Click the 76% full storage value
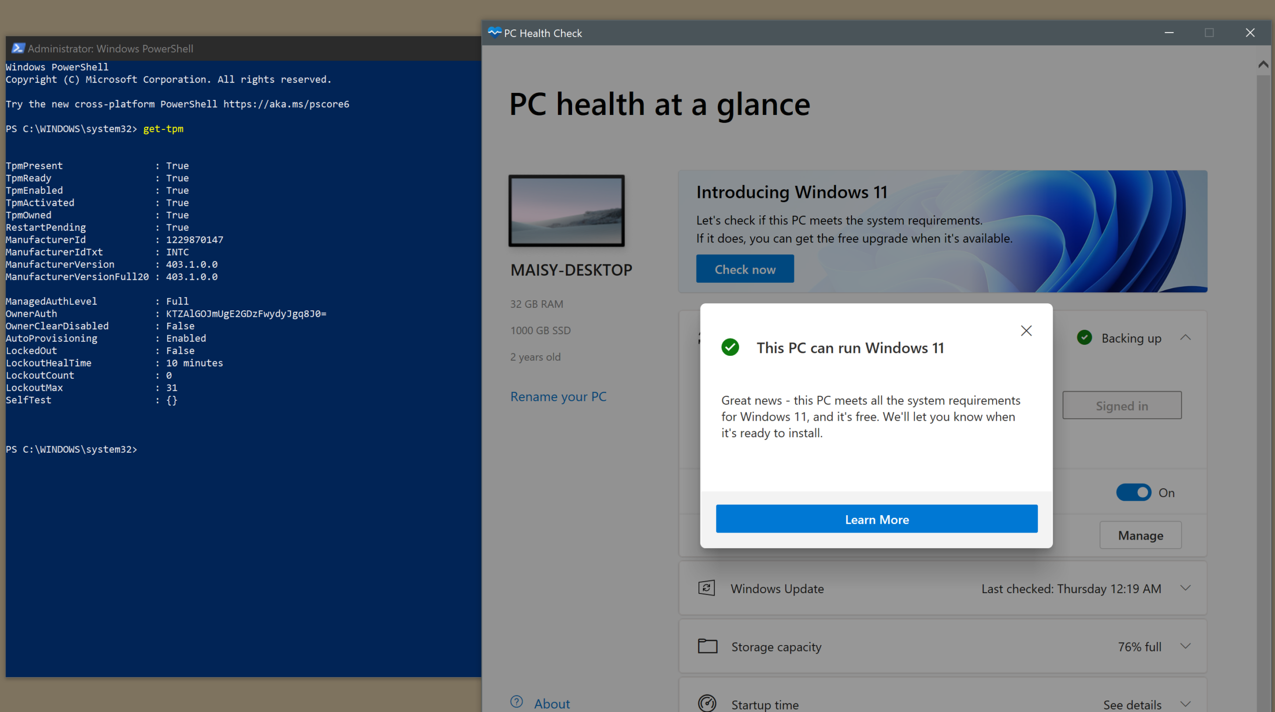Image resolution: width=1275 pixels, height=712 pixels. pyautogui.click(x=1139, y=647)
